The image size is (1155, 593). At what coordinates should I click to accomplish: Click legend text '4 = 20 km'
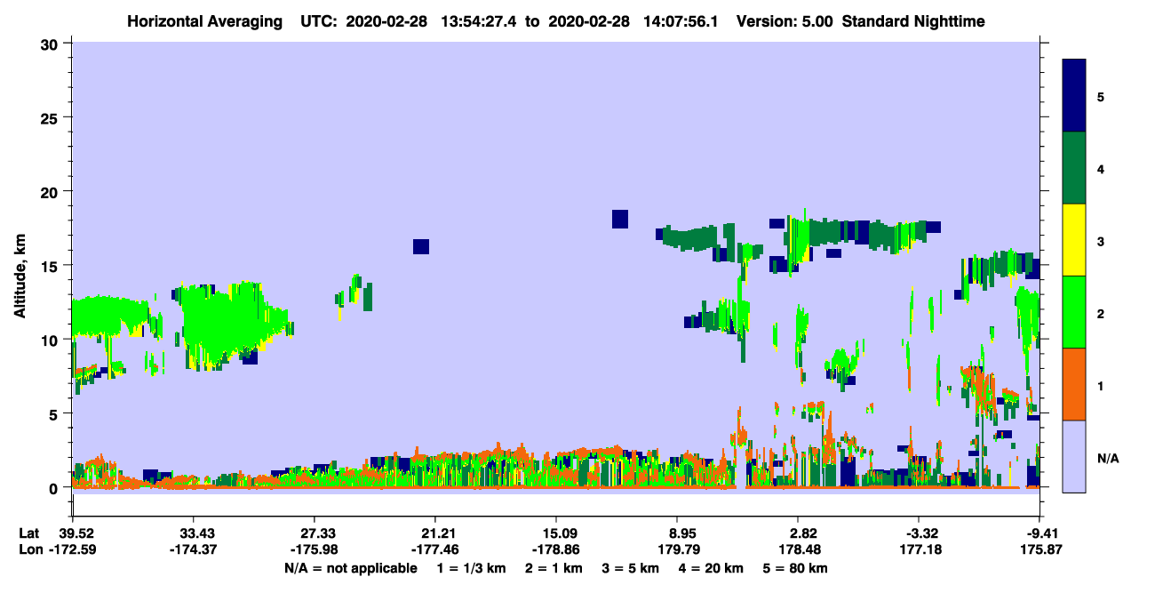click(x=711, y=568)
